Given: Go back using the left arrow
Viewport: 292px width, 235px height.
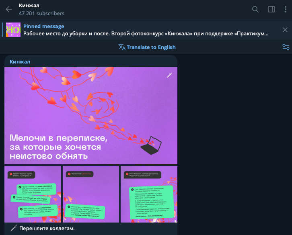Looking at the screenshot, I should (9, 9).
